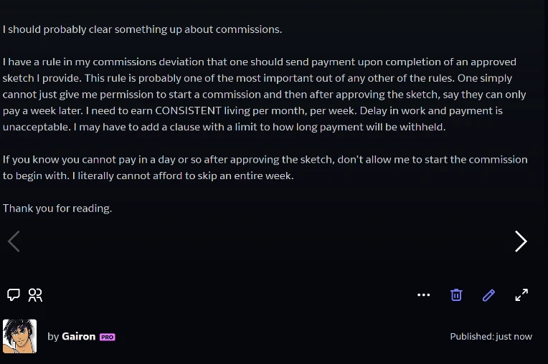
Task: Click the "Thank you for reading." line
Action: 57,209
